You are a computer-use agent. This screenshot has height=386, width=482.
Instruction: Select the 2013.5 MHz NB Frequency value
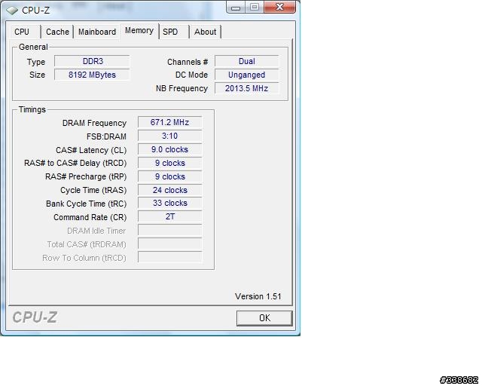tap(246, 88)
